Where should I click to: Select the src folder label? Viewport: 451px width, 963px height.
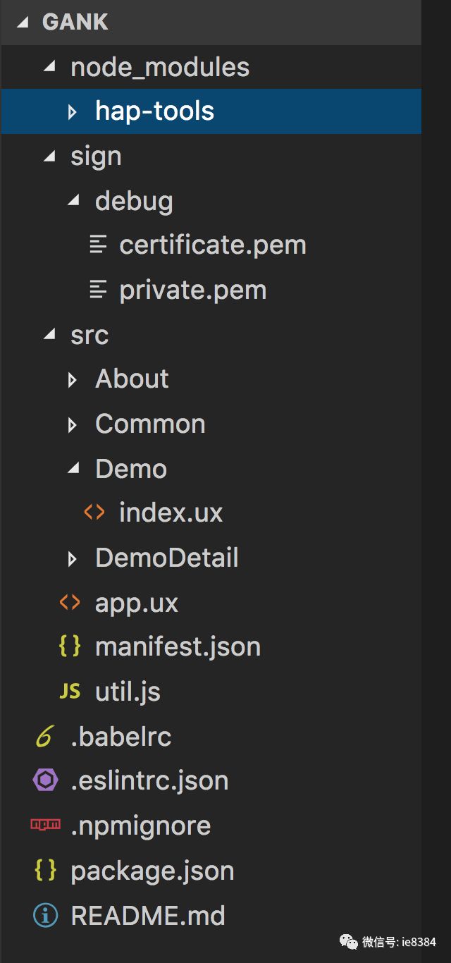click(89, 335)
